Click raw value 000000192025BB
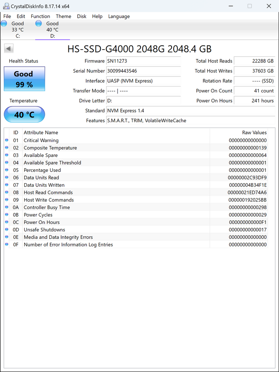 click(x=248, y=200)
